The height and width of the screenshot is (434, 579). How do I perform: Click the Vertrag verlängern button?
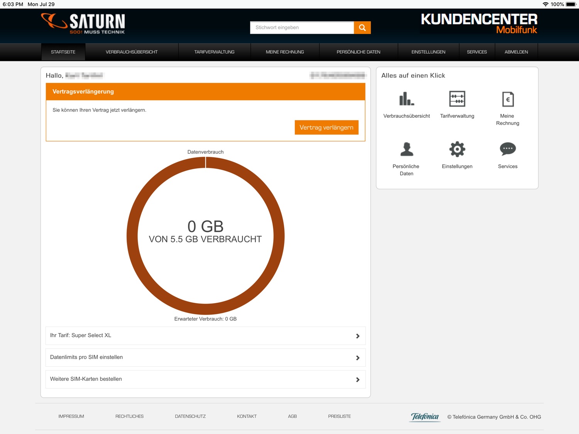(327, 127)
